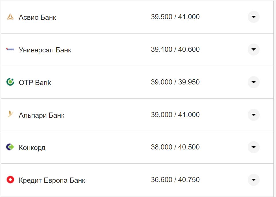Click the red Кредит Европа Банк logo
The height and width of the screenshot is (197, 276).
point(10,180)
